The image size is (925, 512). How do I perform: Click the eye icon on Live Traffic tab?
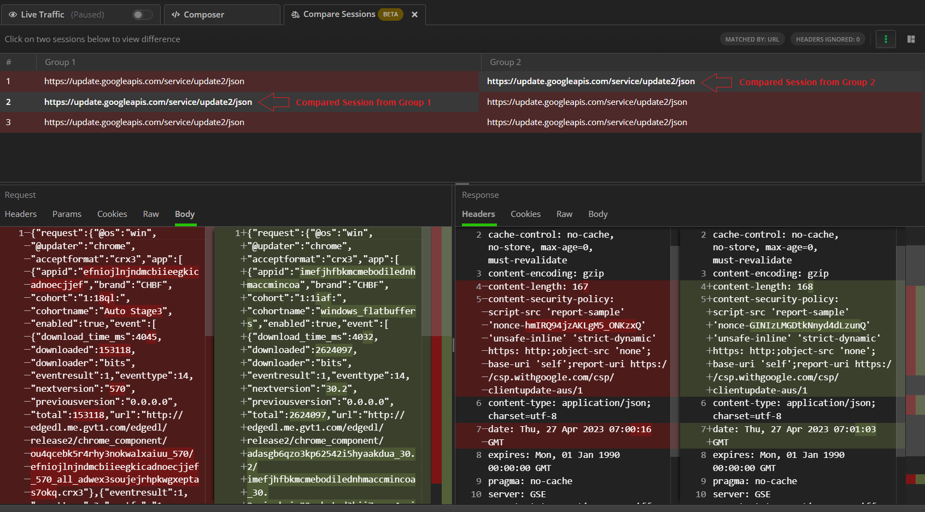point(13,15)
